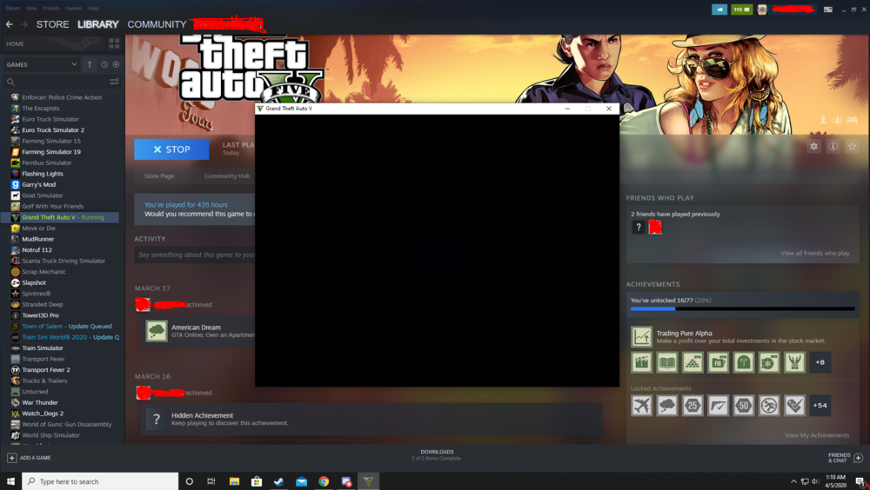The width and height of the screenshot is (870, 490).
Task: Show 54 more locked achievements
Action: tap(820, 405)
